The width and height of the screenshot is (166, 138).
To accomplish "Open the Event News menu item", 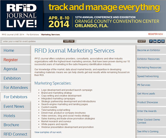I will click(16, 106).
